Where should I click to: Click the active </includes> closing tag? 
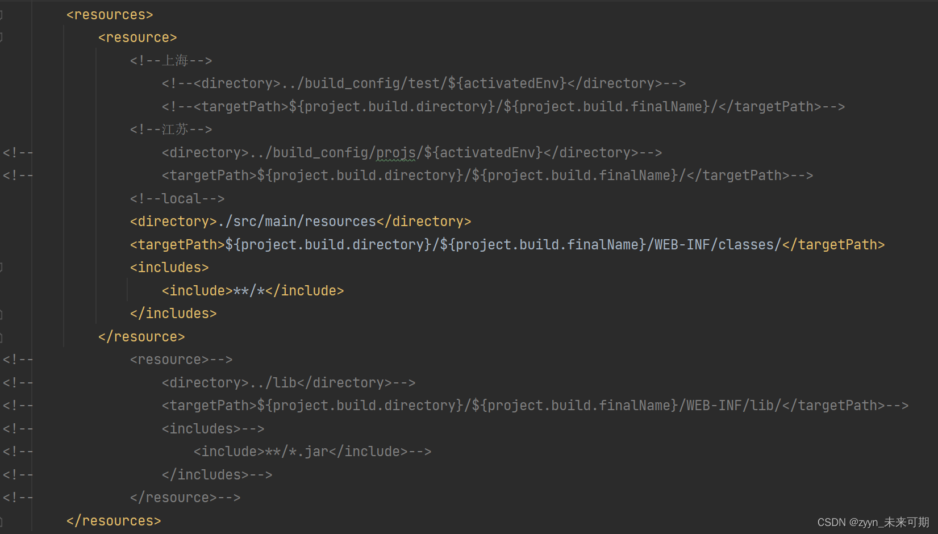pos(173,314)
